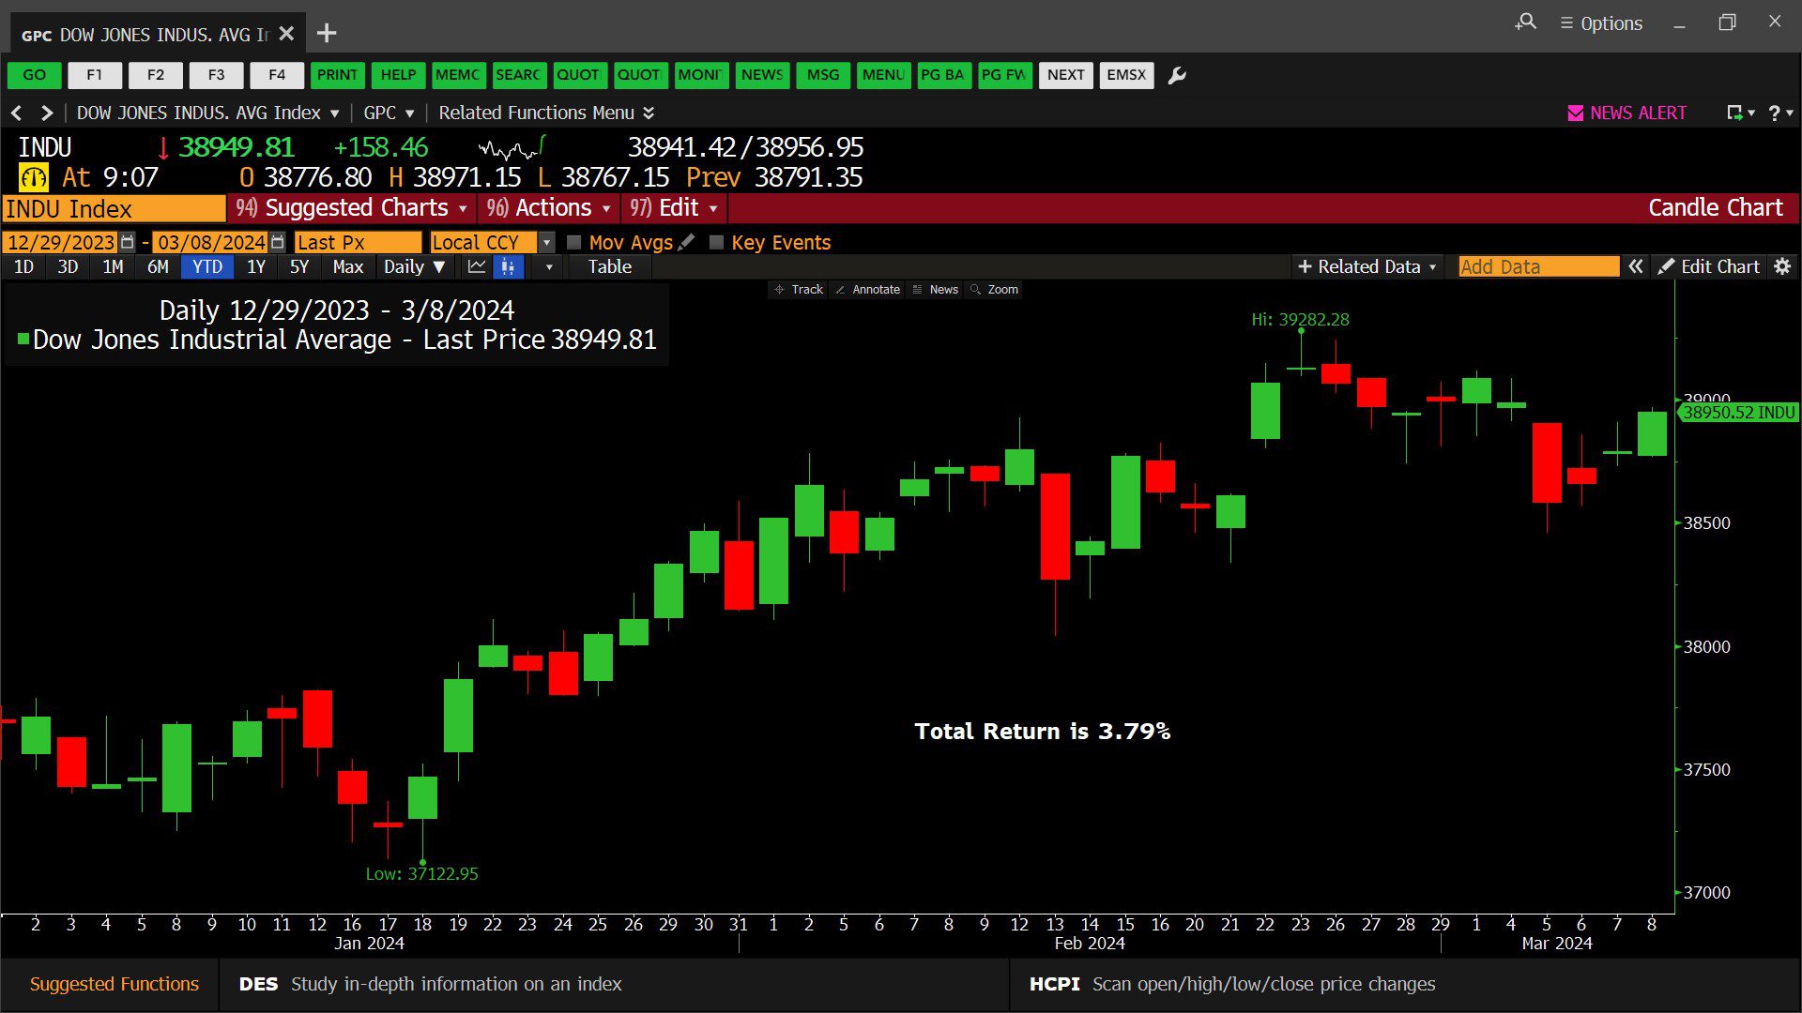
Task: Expand Related Functions Menu
Action: coord(546,113)
